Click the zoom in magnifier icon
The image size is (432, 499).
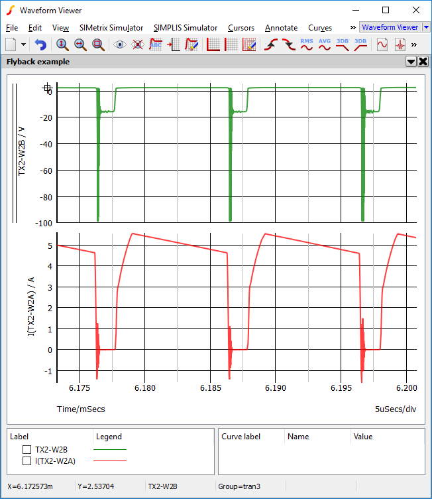(62, 44)
